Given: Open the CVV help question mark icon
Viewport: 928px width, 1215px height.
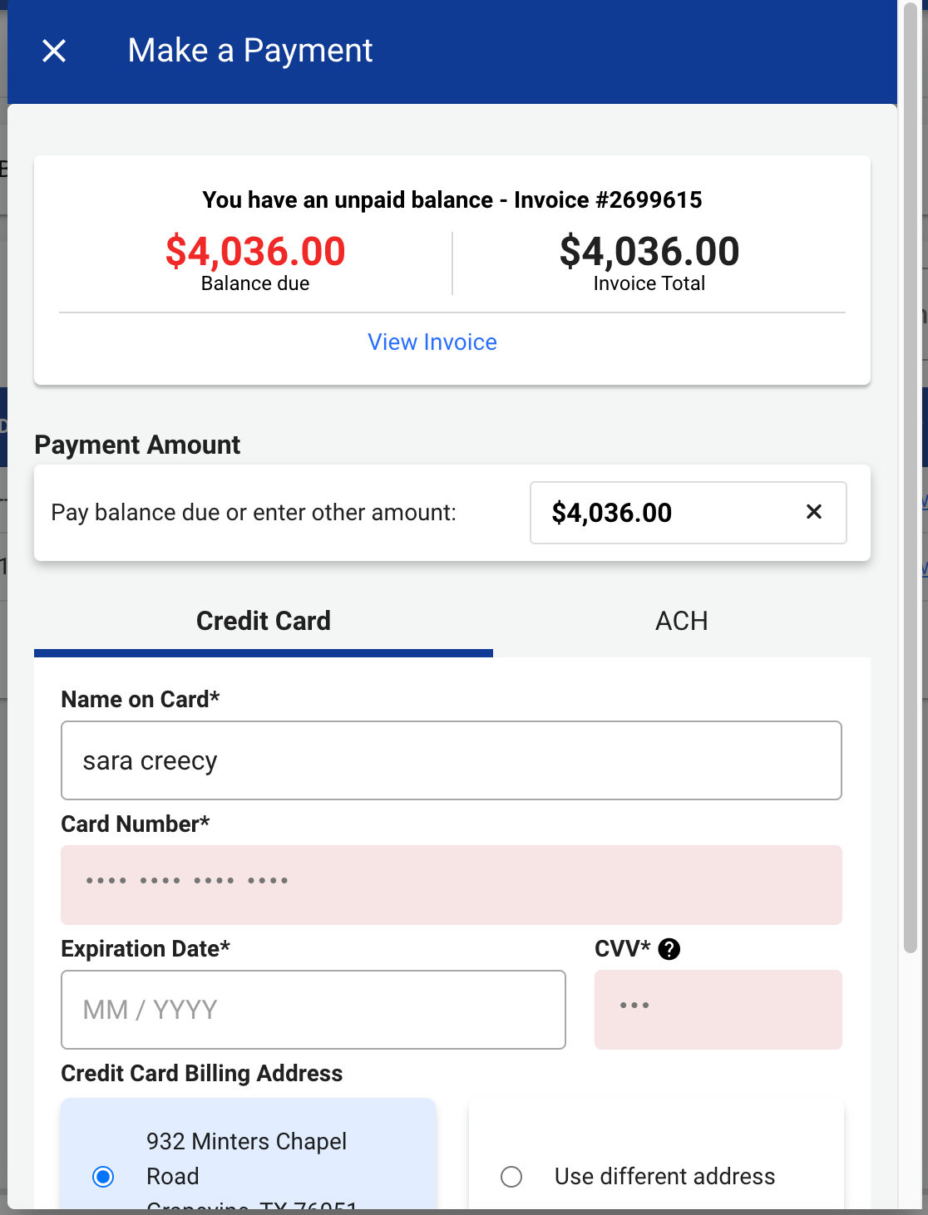Looking at the screenshot, I should [x=669, y=949].
